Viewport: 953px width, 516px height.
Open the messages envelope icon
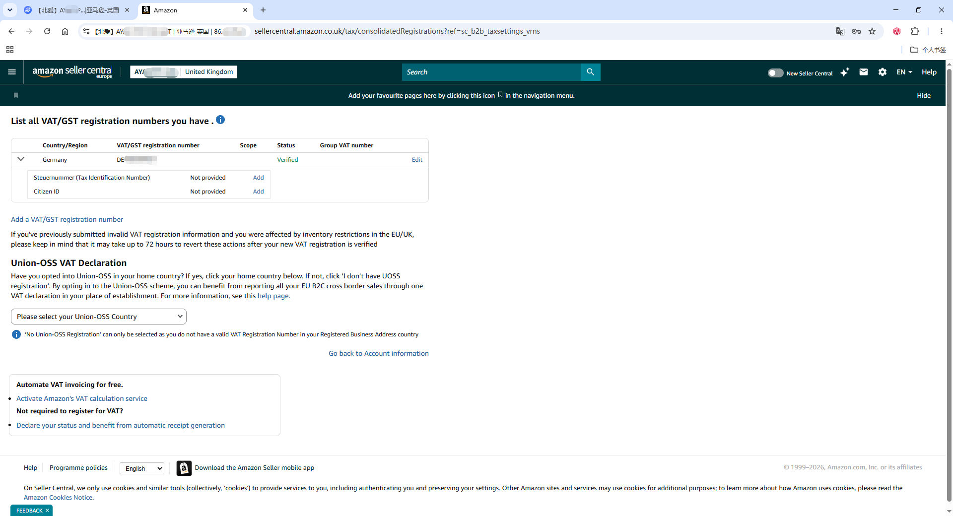pyautogui.click(x=864, y=72)
